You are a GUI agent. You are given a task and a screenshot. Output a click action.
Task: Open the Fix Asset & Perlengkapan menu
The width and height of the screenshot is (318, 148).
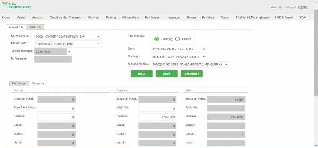click(252, 17)
